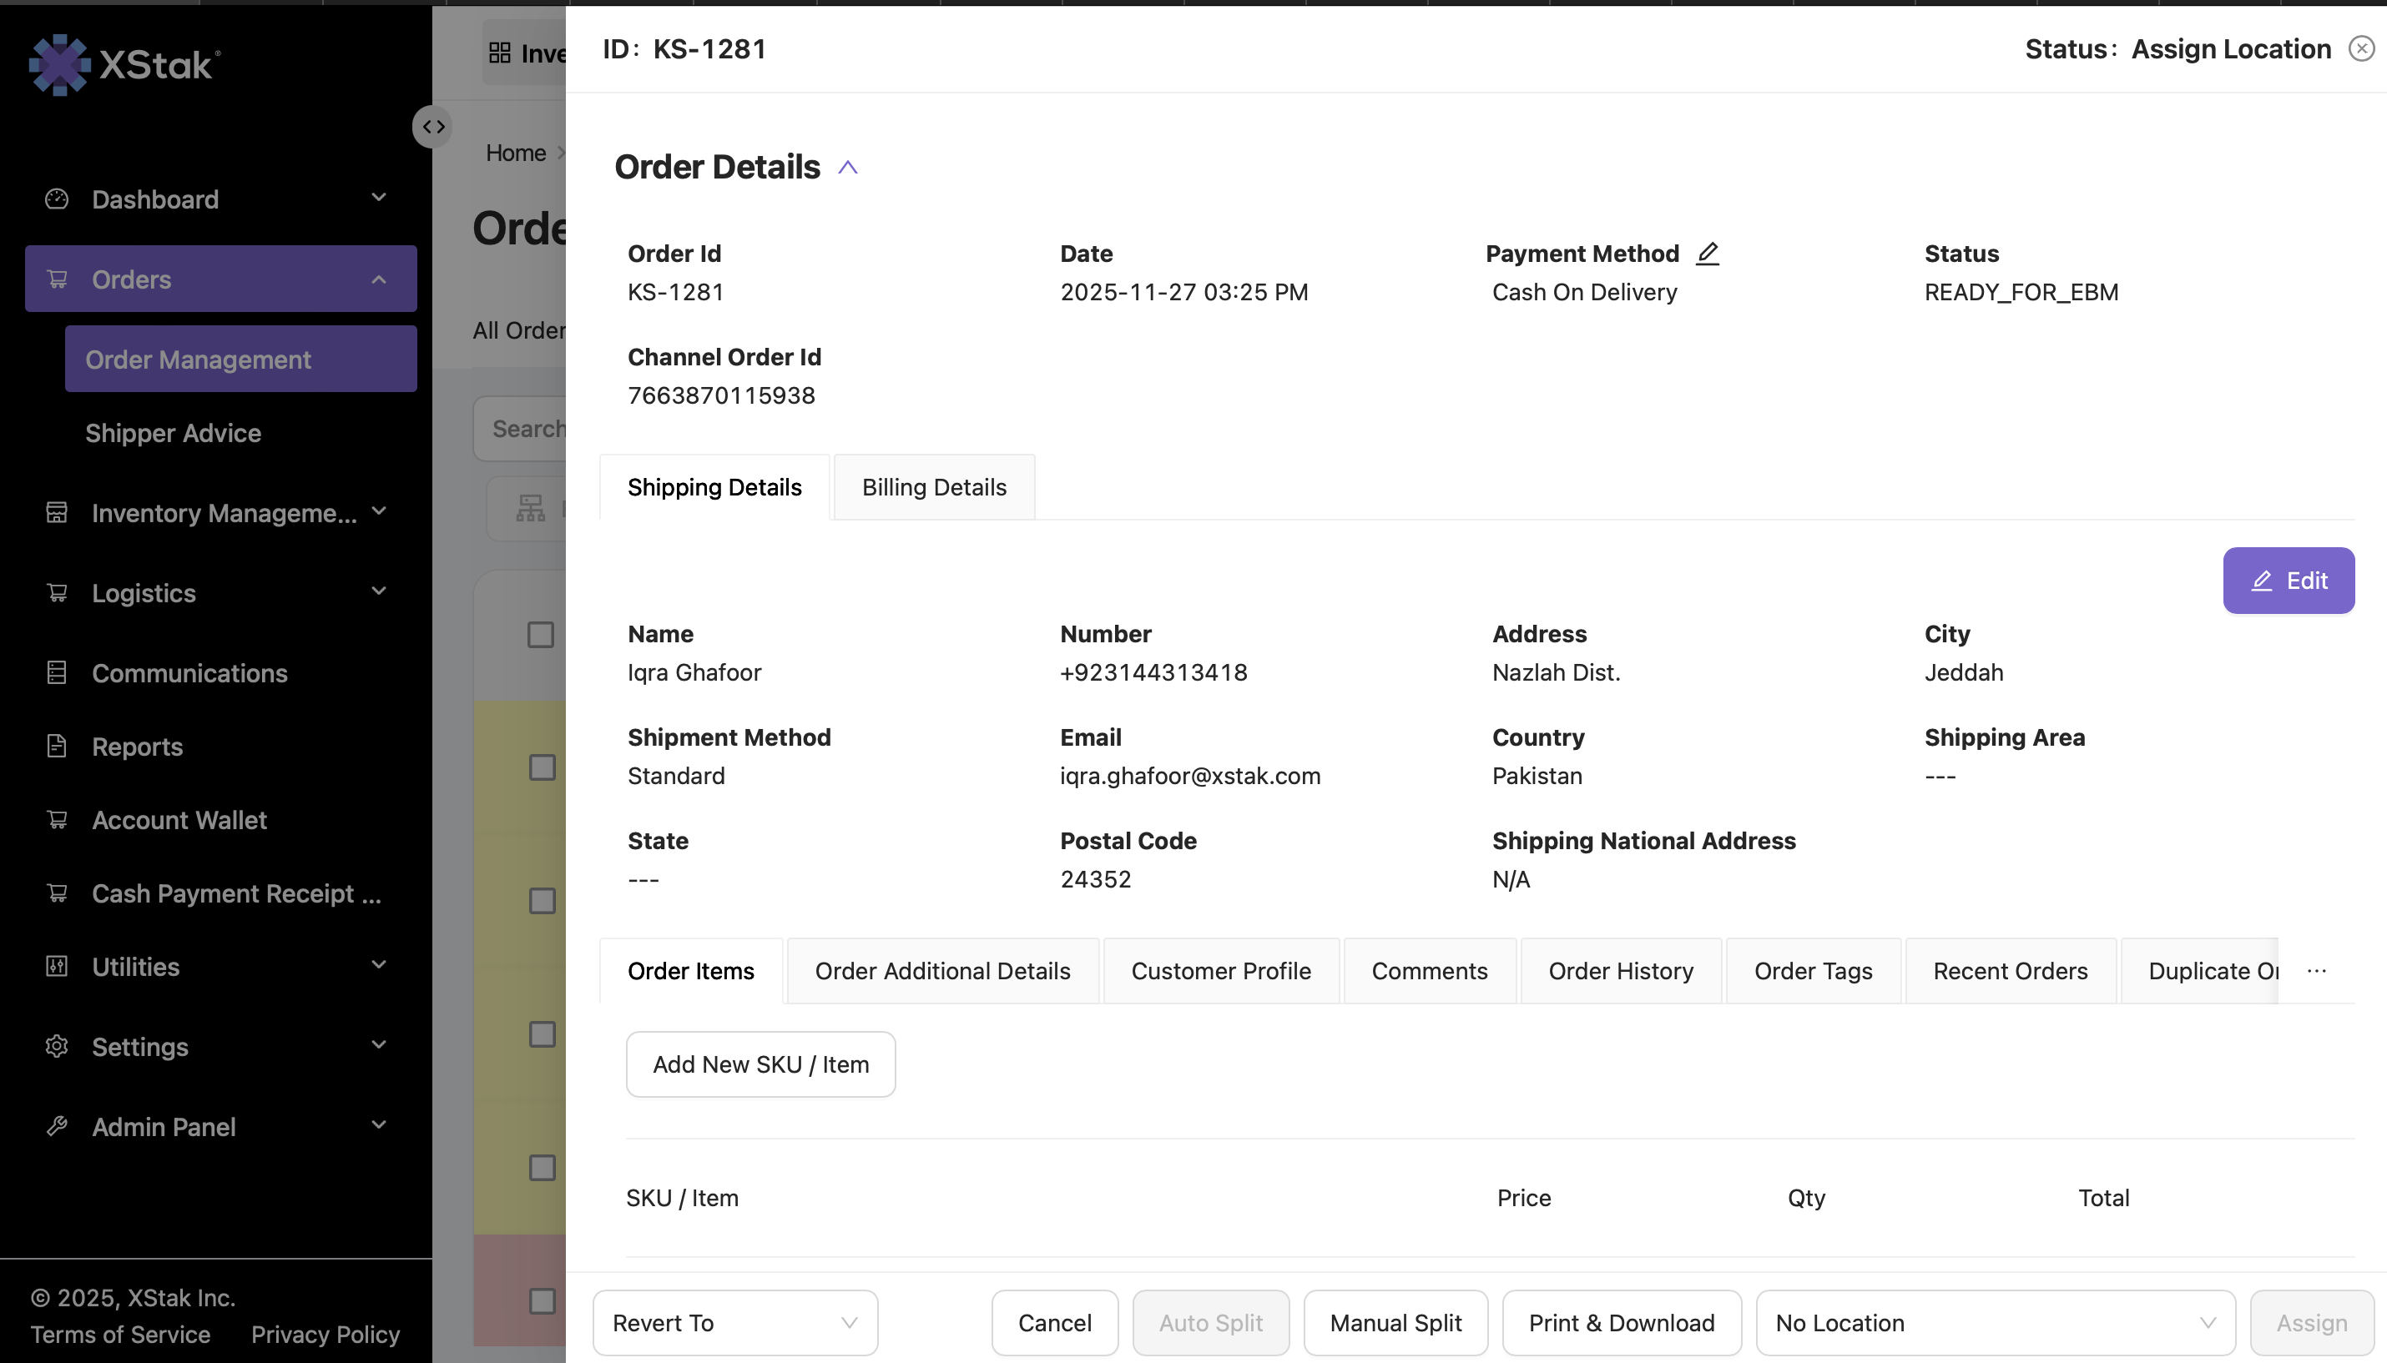The height and width of the screenshot is (1363, 2387).
Task: Click the Channel Order Id 7663870115938
Action: pyautogui.click(x=721, y=395)
